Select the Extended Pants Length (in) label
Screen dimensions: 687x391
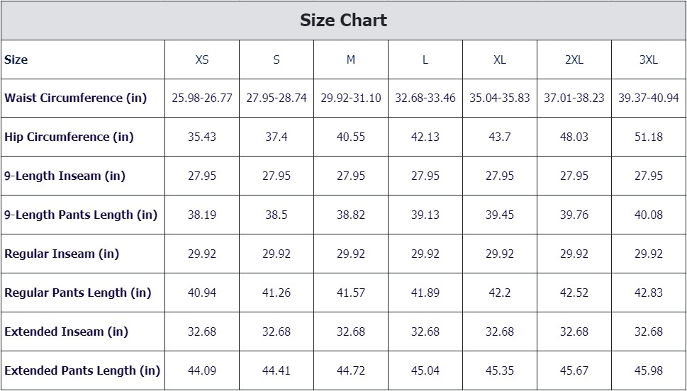point(82,371)
